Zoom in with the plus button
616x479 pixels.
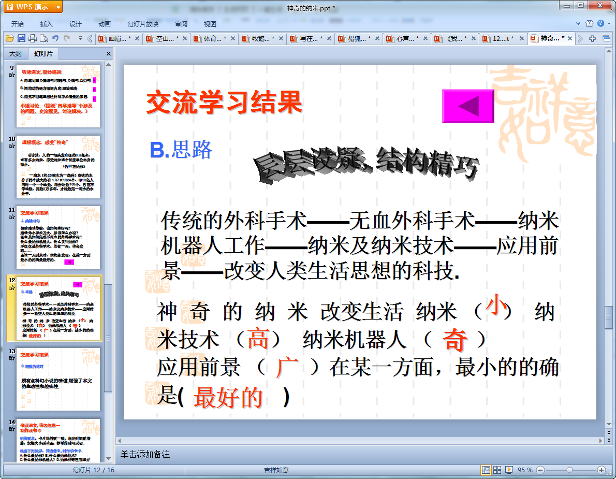click(602, 470)
